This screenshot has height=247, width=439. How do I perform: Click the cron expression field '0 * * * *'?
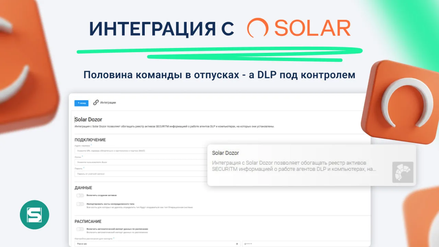click(x=306, y=244)
